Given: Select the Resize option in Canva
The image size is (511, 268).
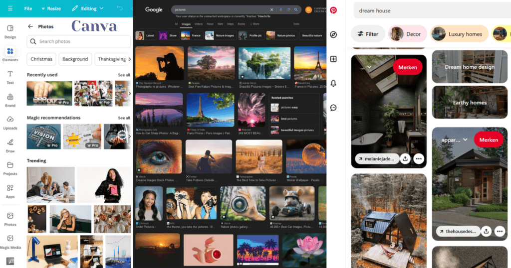Looking at the screenshot, I should pyautogui.click(x=51, y=8).
